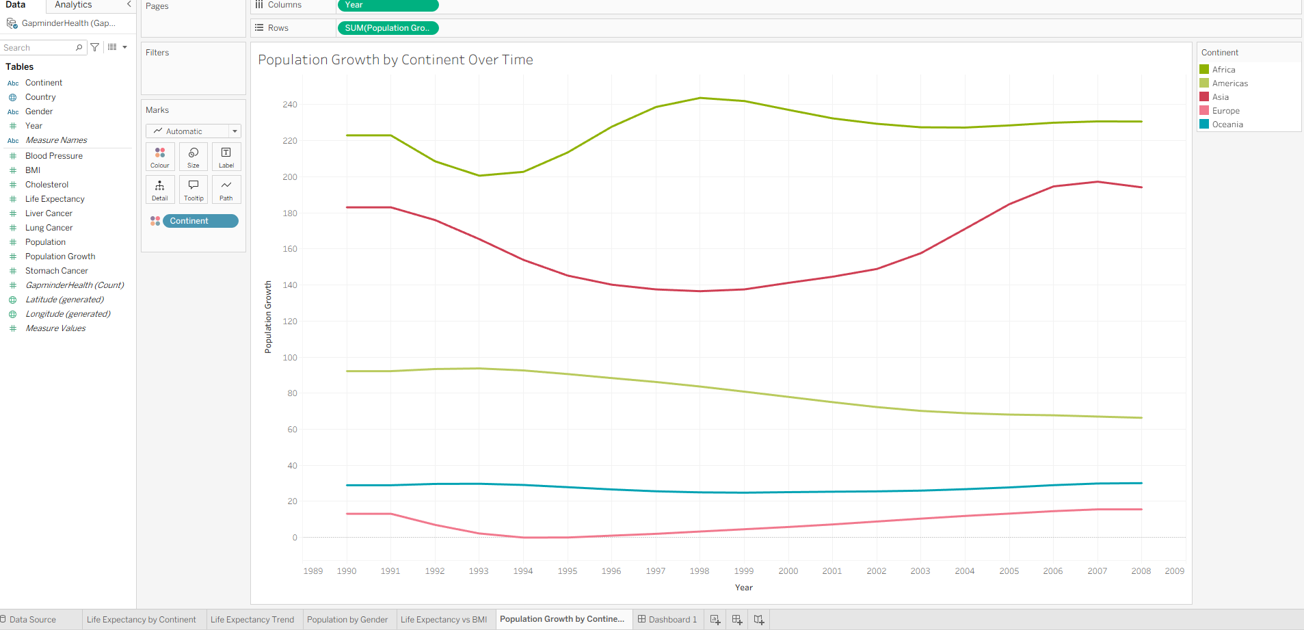1304x630 pixels.
Task: Create a new worksheet
Action: click(715, 619)
